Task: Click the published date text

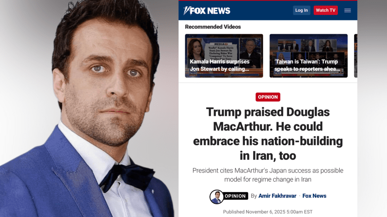Action: click(x=268, y=212)
